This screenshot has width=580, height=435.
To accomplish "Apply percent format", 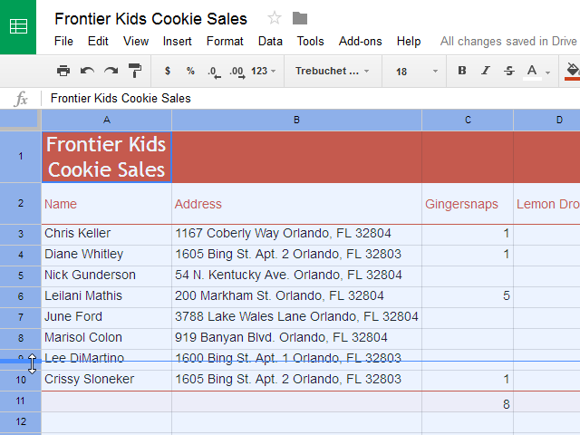I will pos(190,71).
